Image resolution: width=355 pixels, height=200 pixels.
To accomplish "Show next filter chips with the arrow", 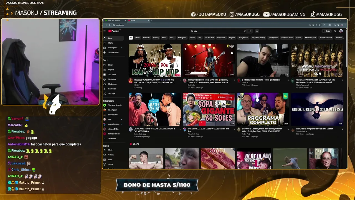I will click(x=344, y=38).
